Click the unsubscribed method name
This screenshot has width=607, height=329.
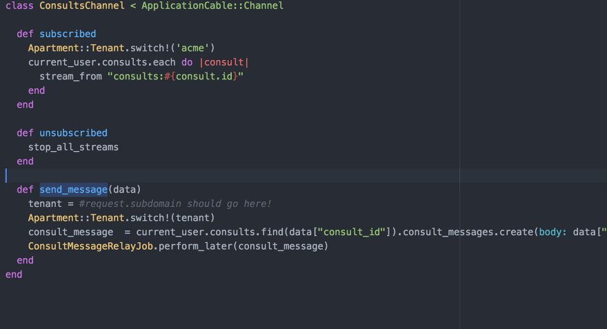[x=74, y=133]
